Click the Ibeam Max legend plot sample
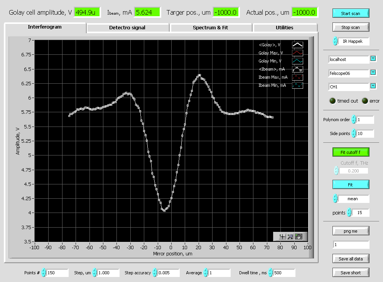 coord(297,77)
